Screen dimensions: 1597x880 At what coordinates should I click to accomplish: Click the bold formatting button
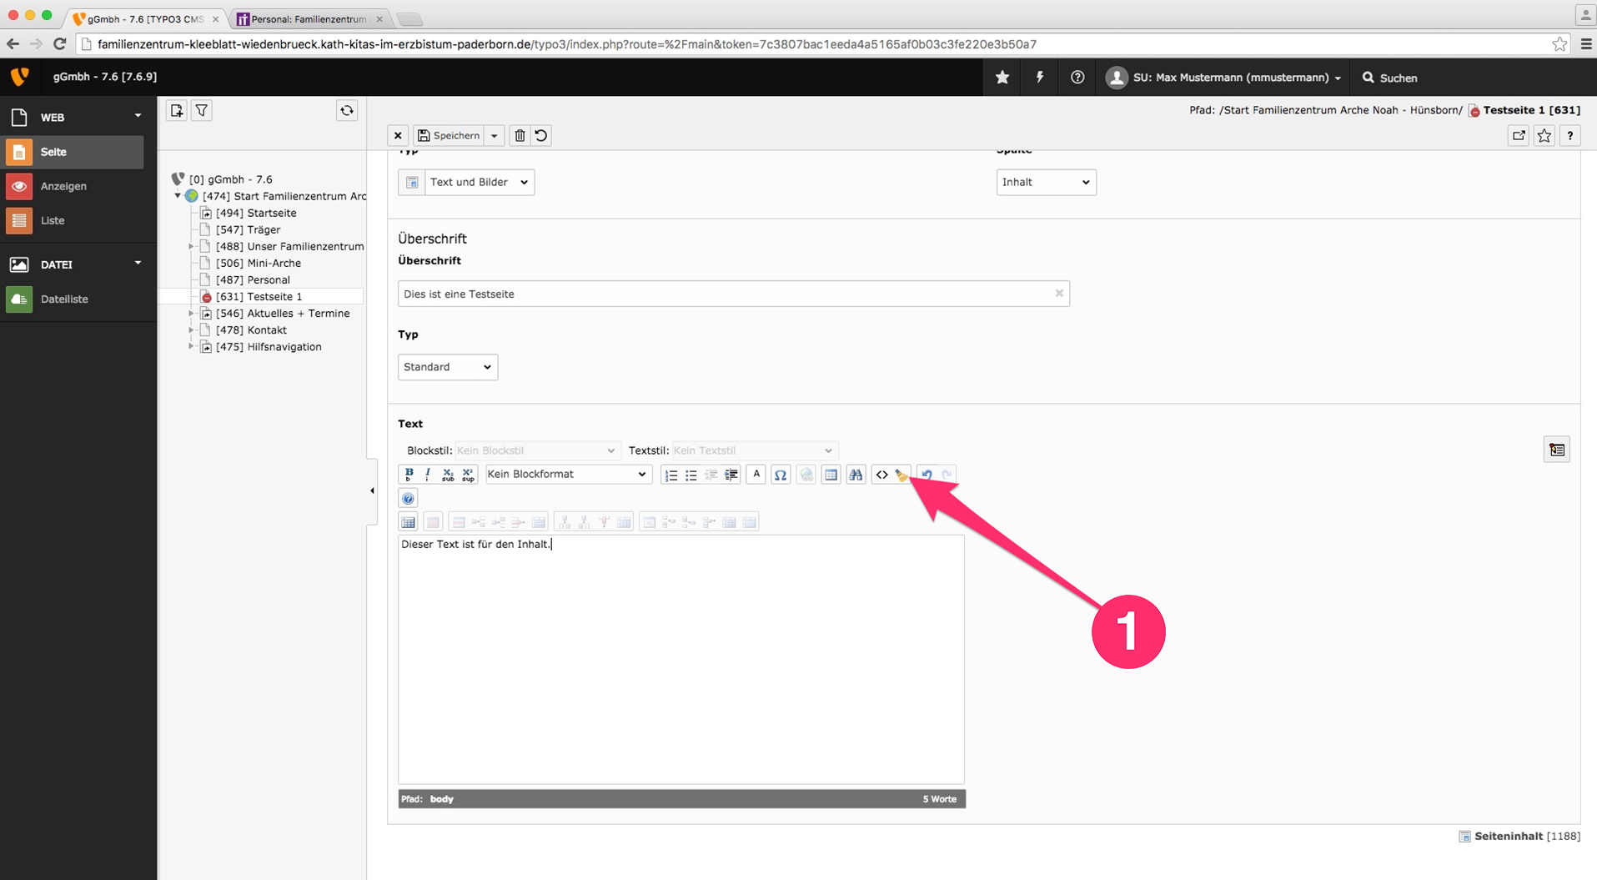pos(409,474)
